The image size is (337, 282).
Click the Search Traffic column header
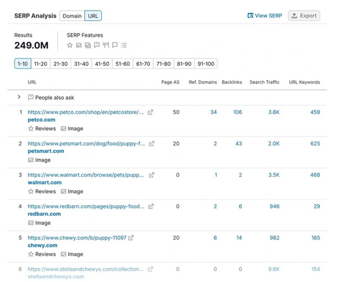[x=265, y=82]
